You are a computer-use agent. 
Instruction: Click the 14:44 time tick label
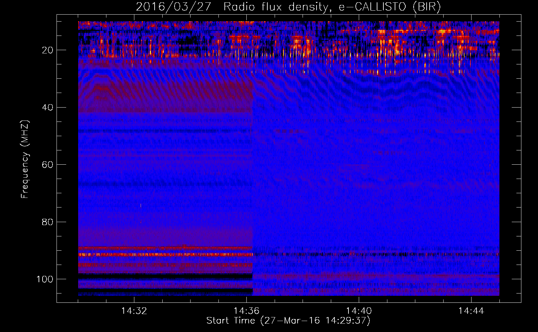click(x=471, y=311)
